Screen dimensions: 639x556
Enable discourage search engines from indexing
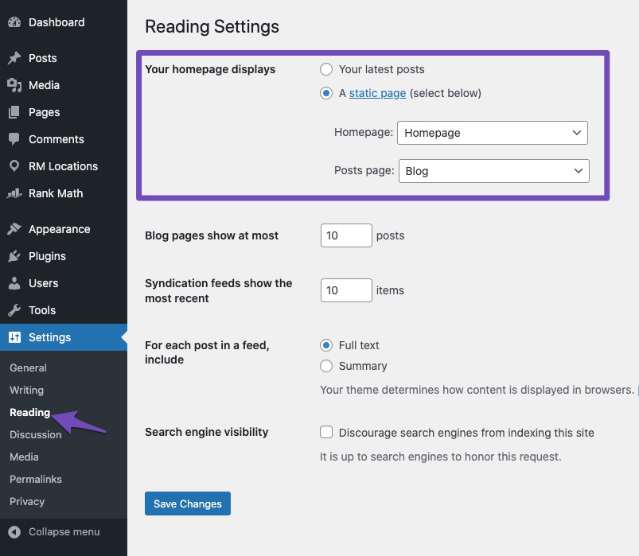pos(326,432)
